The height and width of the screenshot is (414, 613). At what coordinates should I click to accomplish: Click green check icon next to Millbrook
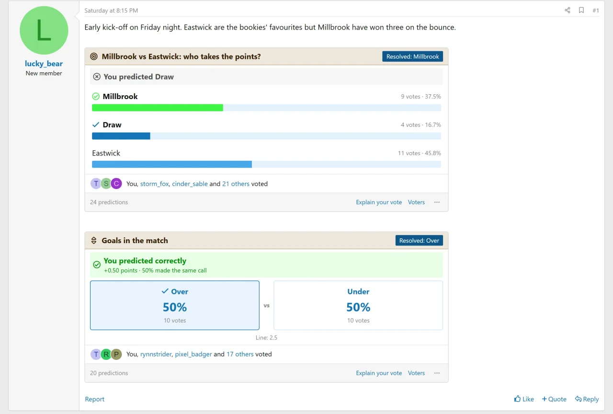(96, 96)
